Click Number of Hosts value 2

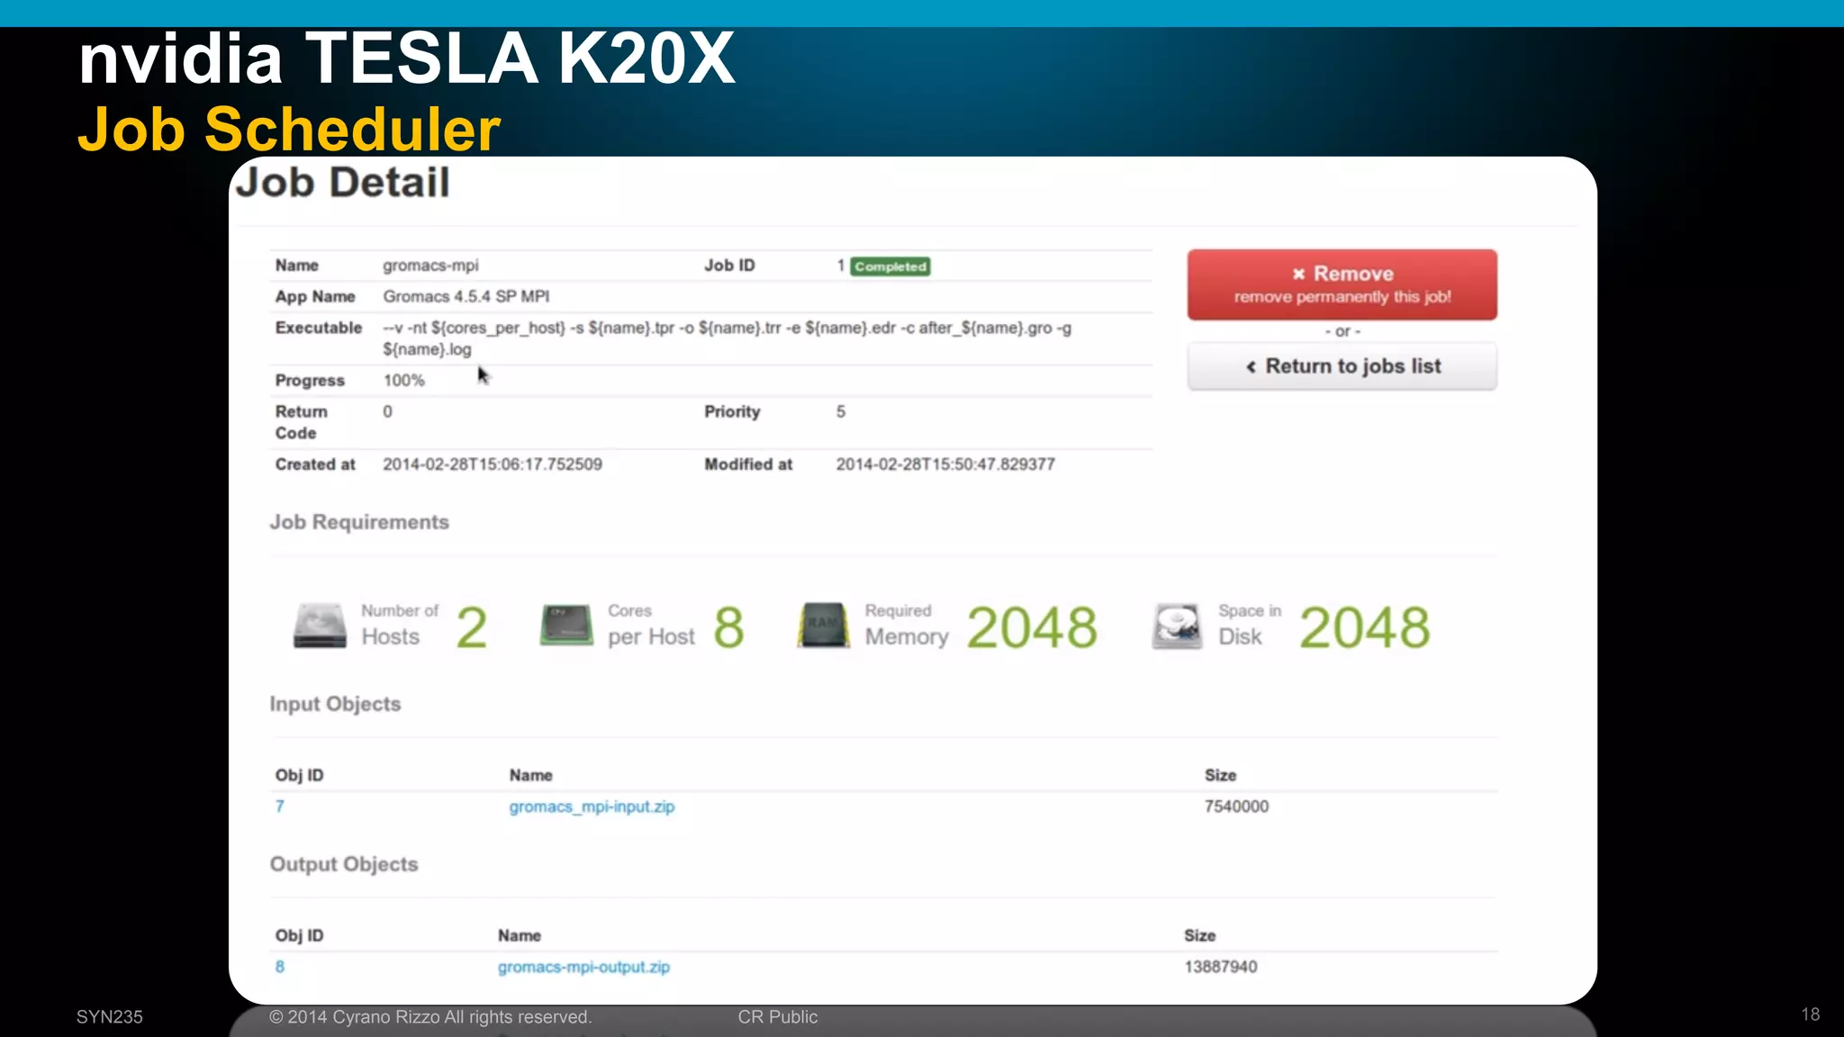coord(472,627)
